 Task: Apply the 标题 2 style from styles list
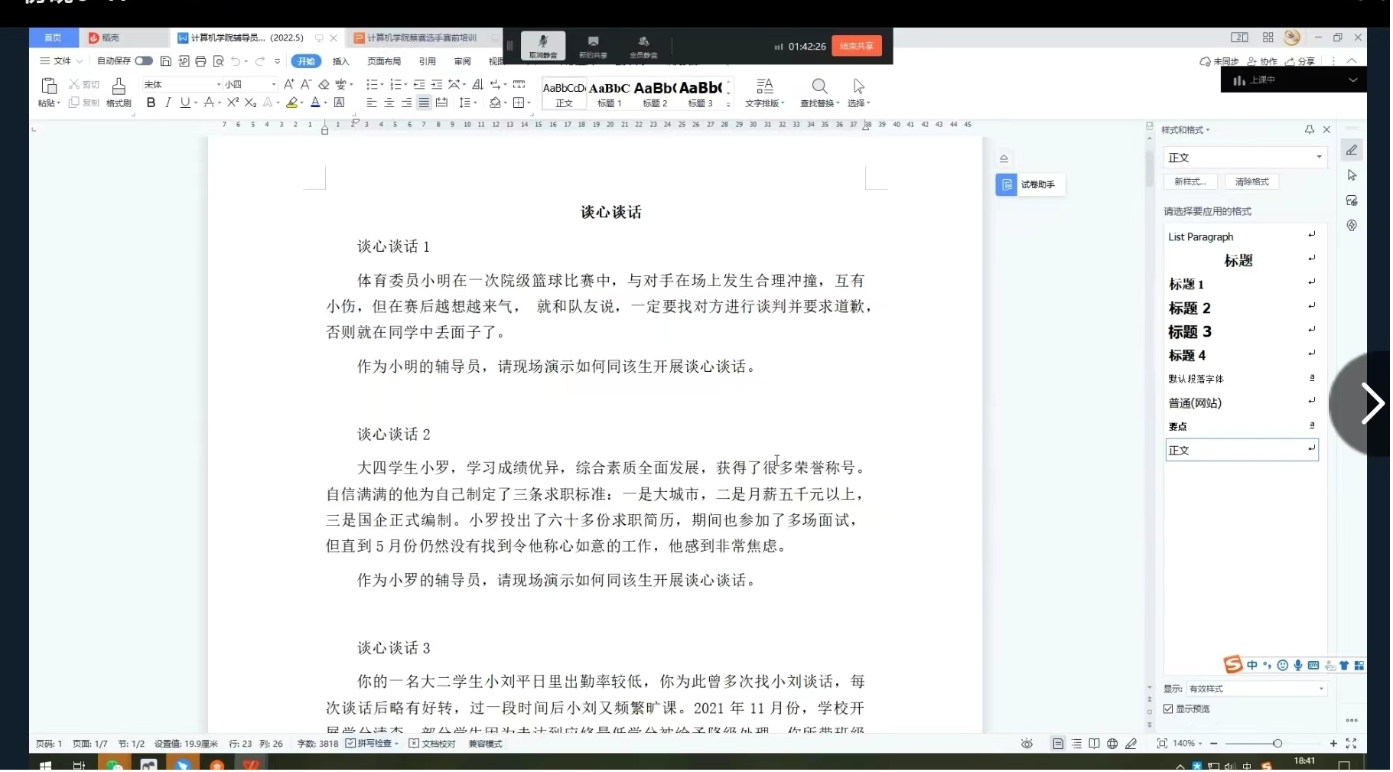click(x=1241, y=308)
